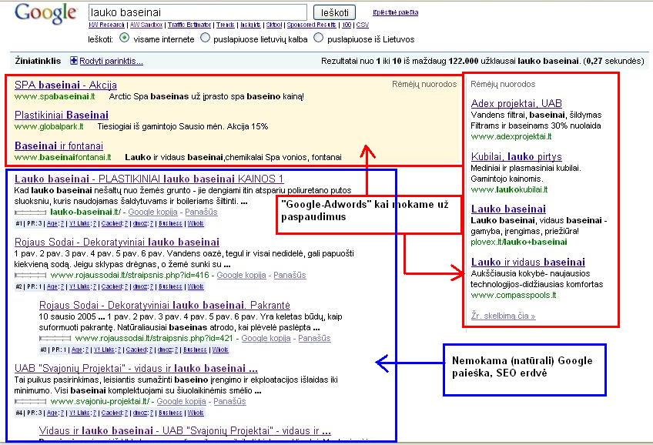The height and width of the screenshot is (445, 653).
Task: Open KW Research in the SEO toolbar
Action: click(106, 25)
